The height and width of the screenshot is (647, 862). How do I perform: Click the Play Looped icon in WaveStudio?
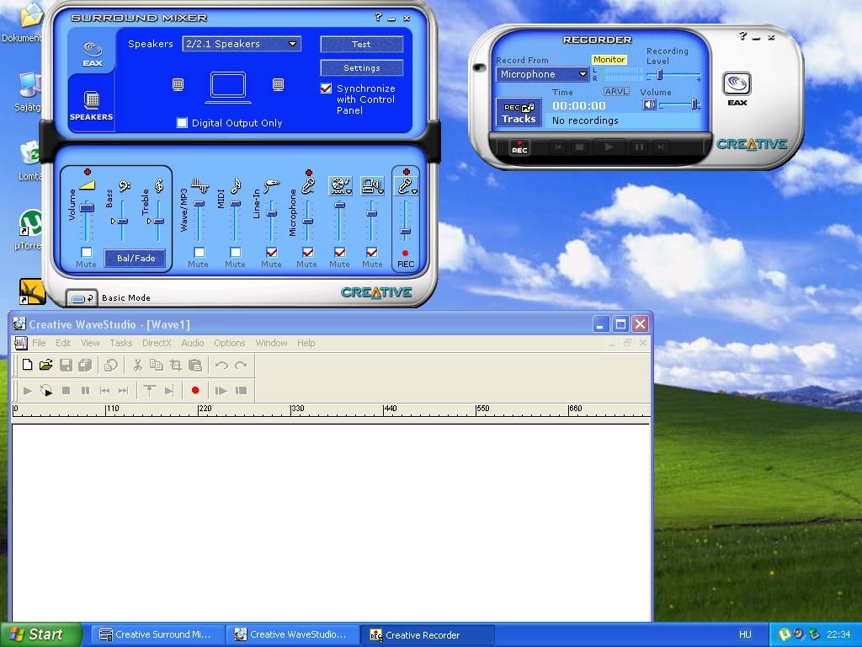tap(46, 391)
